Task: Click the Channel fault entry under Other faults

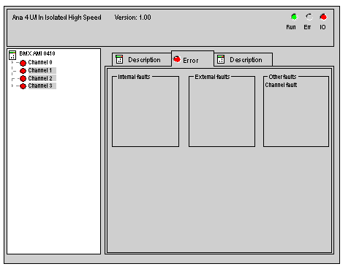Action: tap(281, 85)
